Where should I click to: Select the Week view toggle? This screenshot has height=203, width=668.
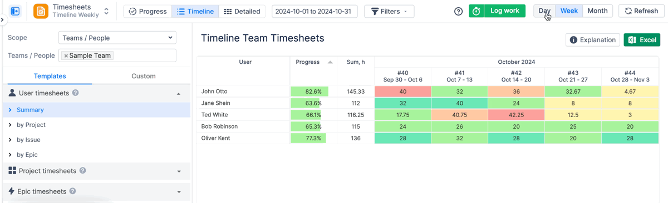569,11
